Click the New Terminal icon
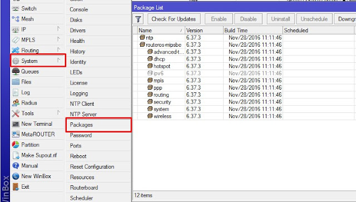The width and height of the screenshot is (356, 202). coord(16,124)
